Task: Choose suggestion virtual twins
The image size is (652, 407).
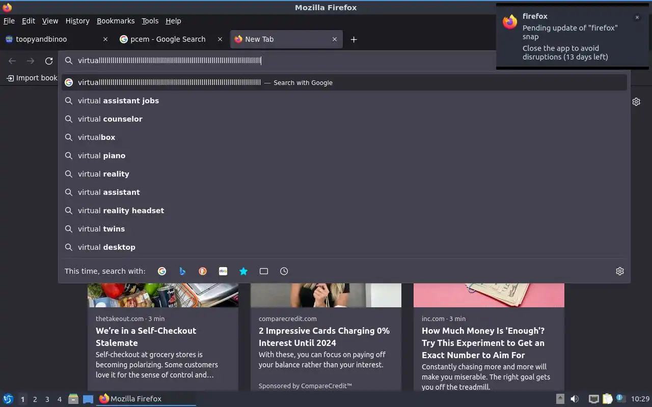Action: (x=344, y=229)
